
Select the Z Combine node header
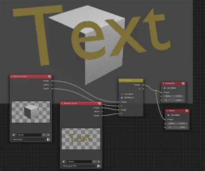pos(131,81)
